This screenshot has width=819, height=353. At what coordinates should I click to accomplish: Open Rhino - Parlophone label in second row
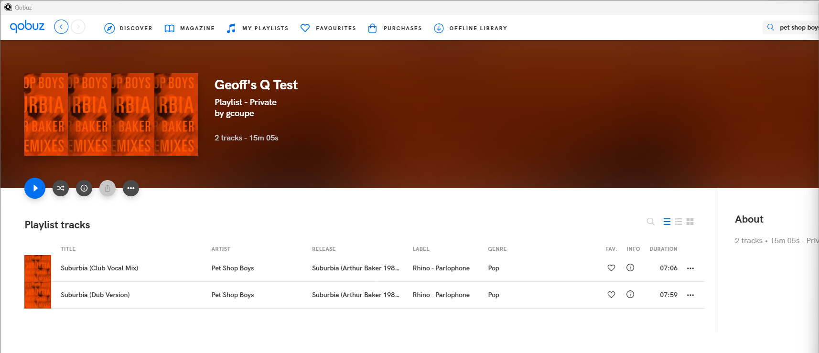point(441,295)
